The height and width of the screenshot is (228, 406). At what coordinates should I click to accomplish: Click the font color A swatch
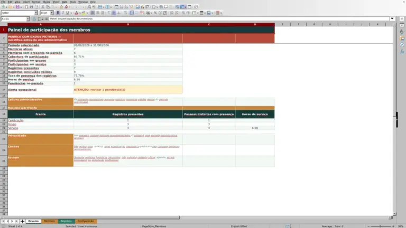click(76, 13)
